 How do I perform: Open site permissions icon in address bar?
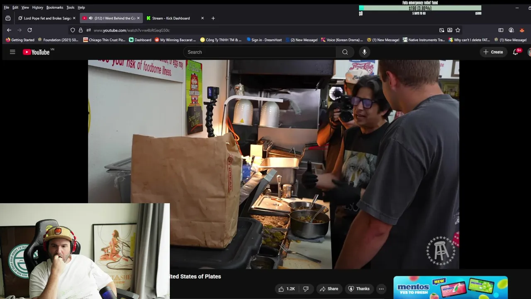click(88, 30)
